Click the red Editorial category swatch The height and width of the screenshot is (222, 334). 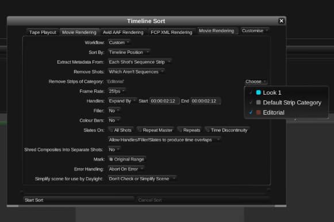point(258,112)
